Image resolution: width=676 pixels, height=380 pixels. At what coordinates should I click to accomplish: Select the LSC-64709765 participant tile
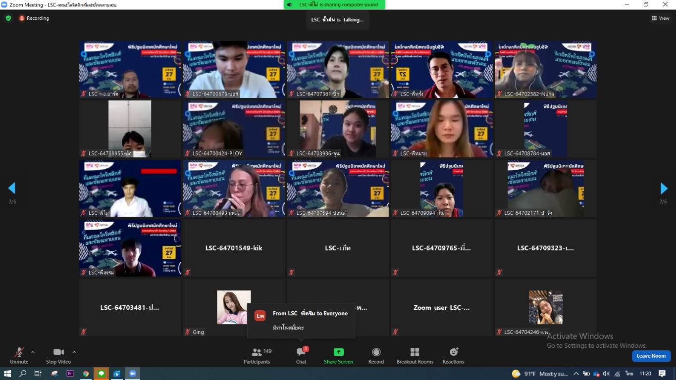(442, 248)
